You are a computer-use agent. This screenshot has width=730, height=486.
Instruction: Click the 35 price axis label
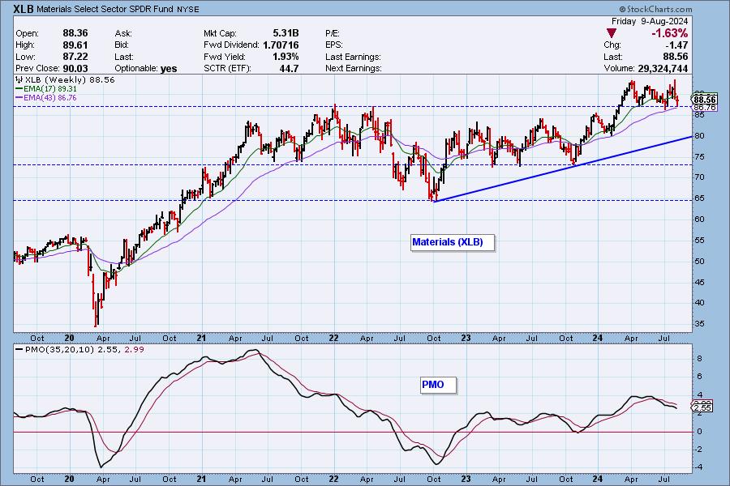[x=699, y=324]
